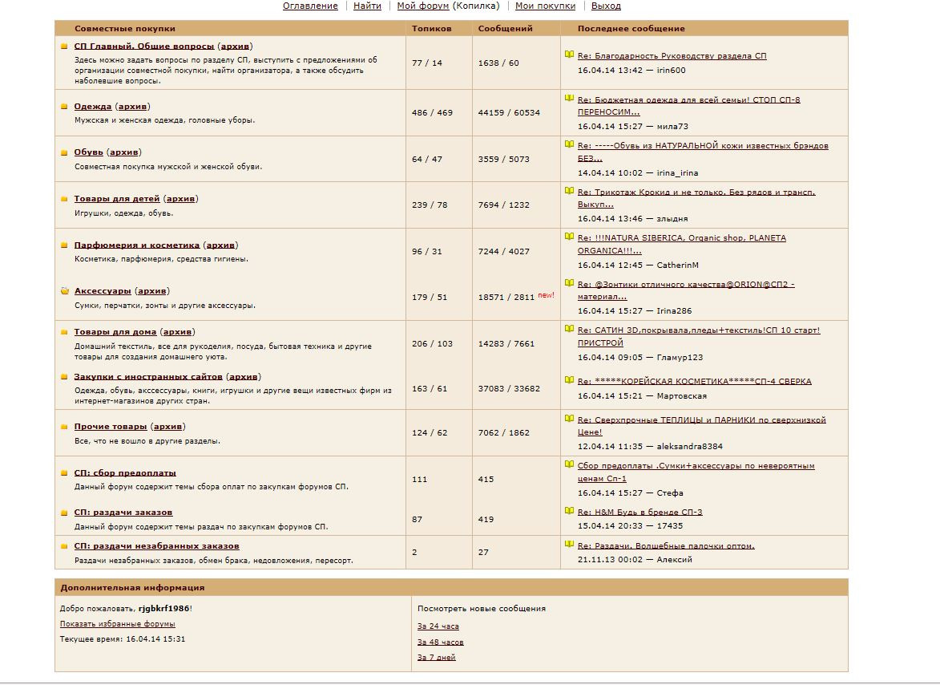The height and width of the screenshot is (685, 940).
Task: Click folder icon beside Прочие товары
Action: point(64,427)
